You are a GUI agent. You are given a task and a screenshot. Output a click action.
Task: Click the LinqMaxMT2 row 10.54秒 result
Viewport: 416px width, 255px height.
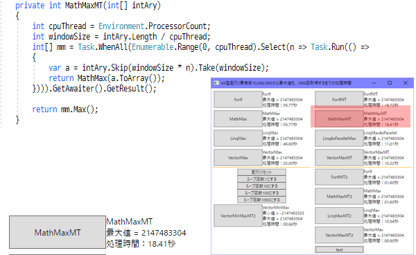click(x=381, y=221)
